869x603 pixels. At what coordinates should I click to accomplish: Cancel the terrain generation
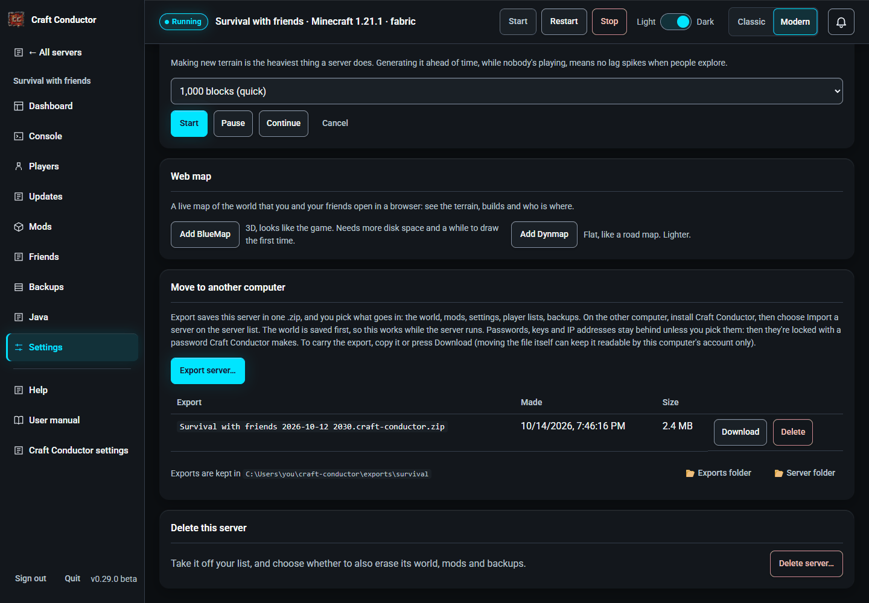pyautogui.click(x=335, y=124)
